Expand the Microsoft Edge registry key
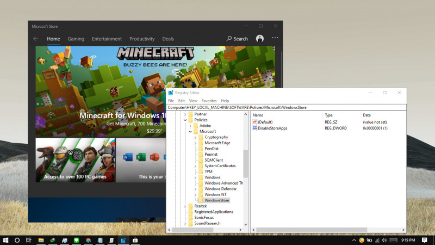The image size is (435, 245). pos(195,143)
